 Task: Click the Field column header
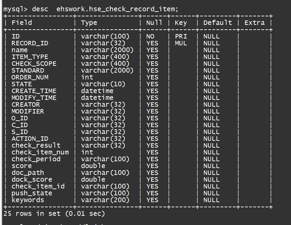(x=22, y=23)
